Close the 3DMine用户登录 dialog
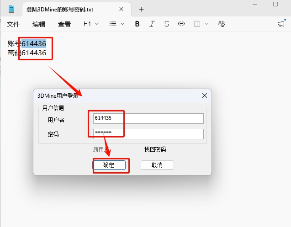This screenshot has width=291, height=227. click(205, 95)
